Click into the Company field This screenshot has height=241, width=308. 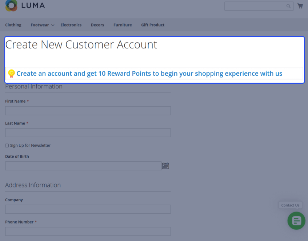pyautogui.click(x=88, y=209)
